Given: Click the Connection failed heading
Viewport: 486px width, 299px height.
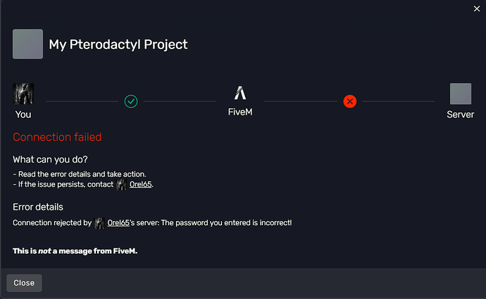Looking at the screenshot, I should (x=57, y=137).
